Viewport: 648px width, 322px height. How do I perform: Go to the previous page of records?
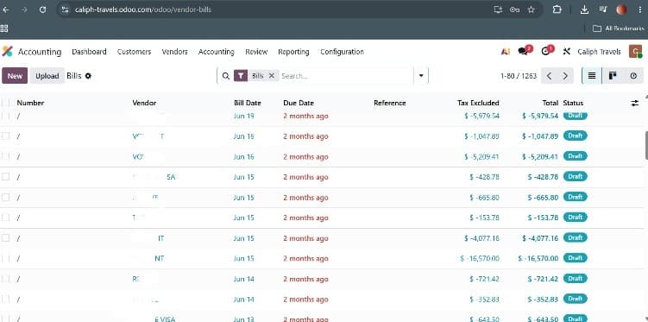(x=550, y=76)
